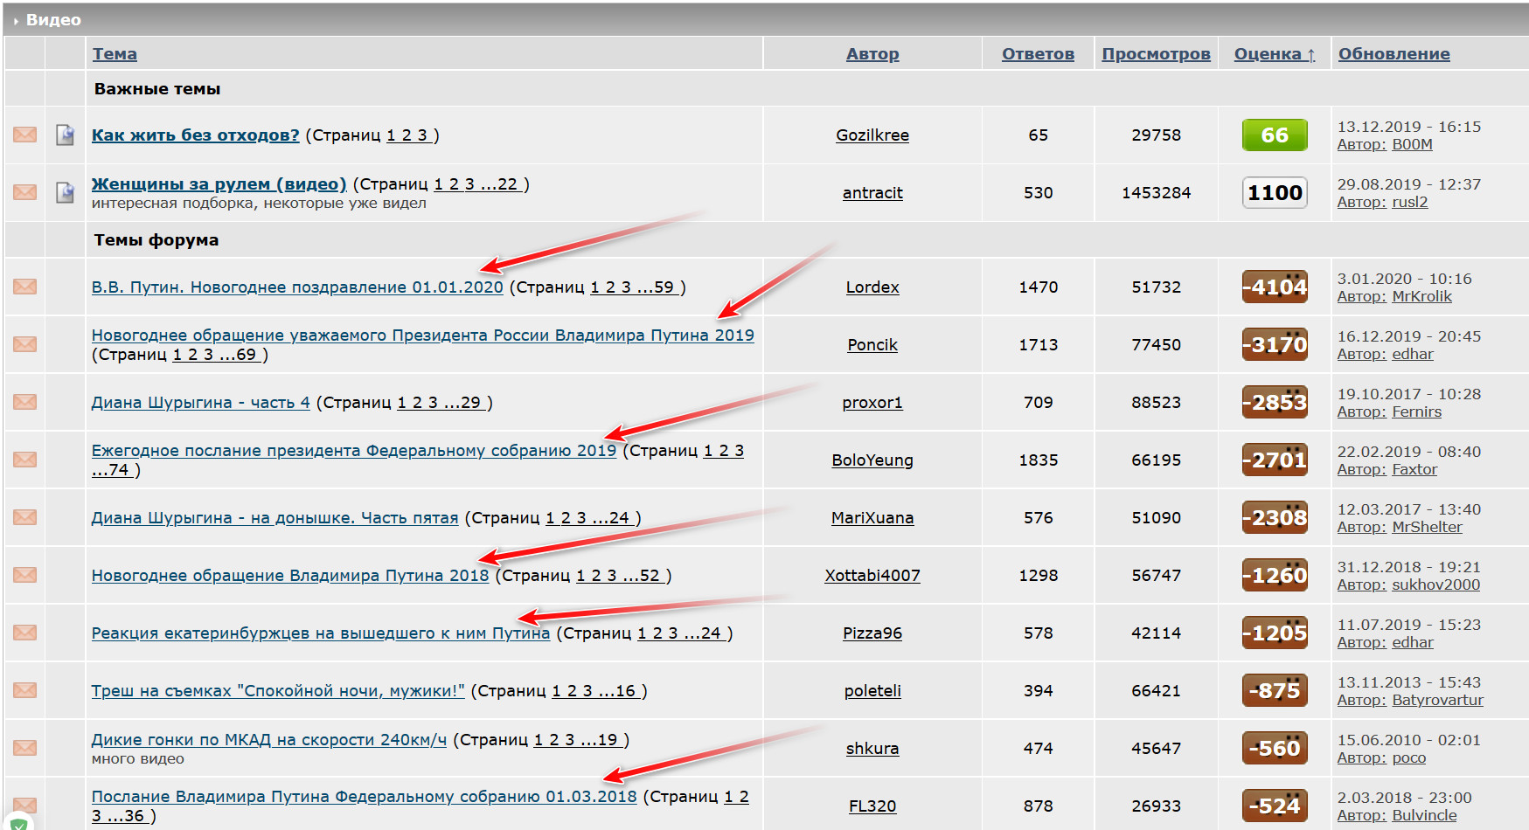Open topic 'Треш на съемках Спокойной ночи, мужики!'
The width and height of the screenshot is (1529, 830).
[278, 690]
